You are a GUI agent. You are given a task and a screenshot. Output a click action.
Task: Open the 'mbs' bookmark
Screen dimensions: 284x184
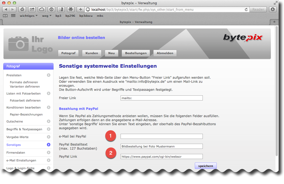(100, 16)
